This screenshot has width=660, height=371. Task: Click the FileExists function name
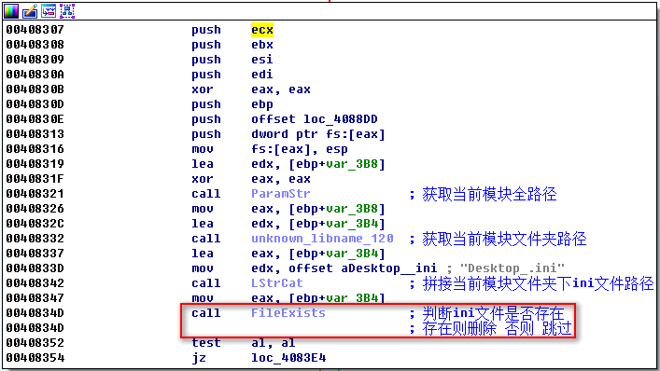(x=288, y=313)
